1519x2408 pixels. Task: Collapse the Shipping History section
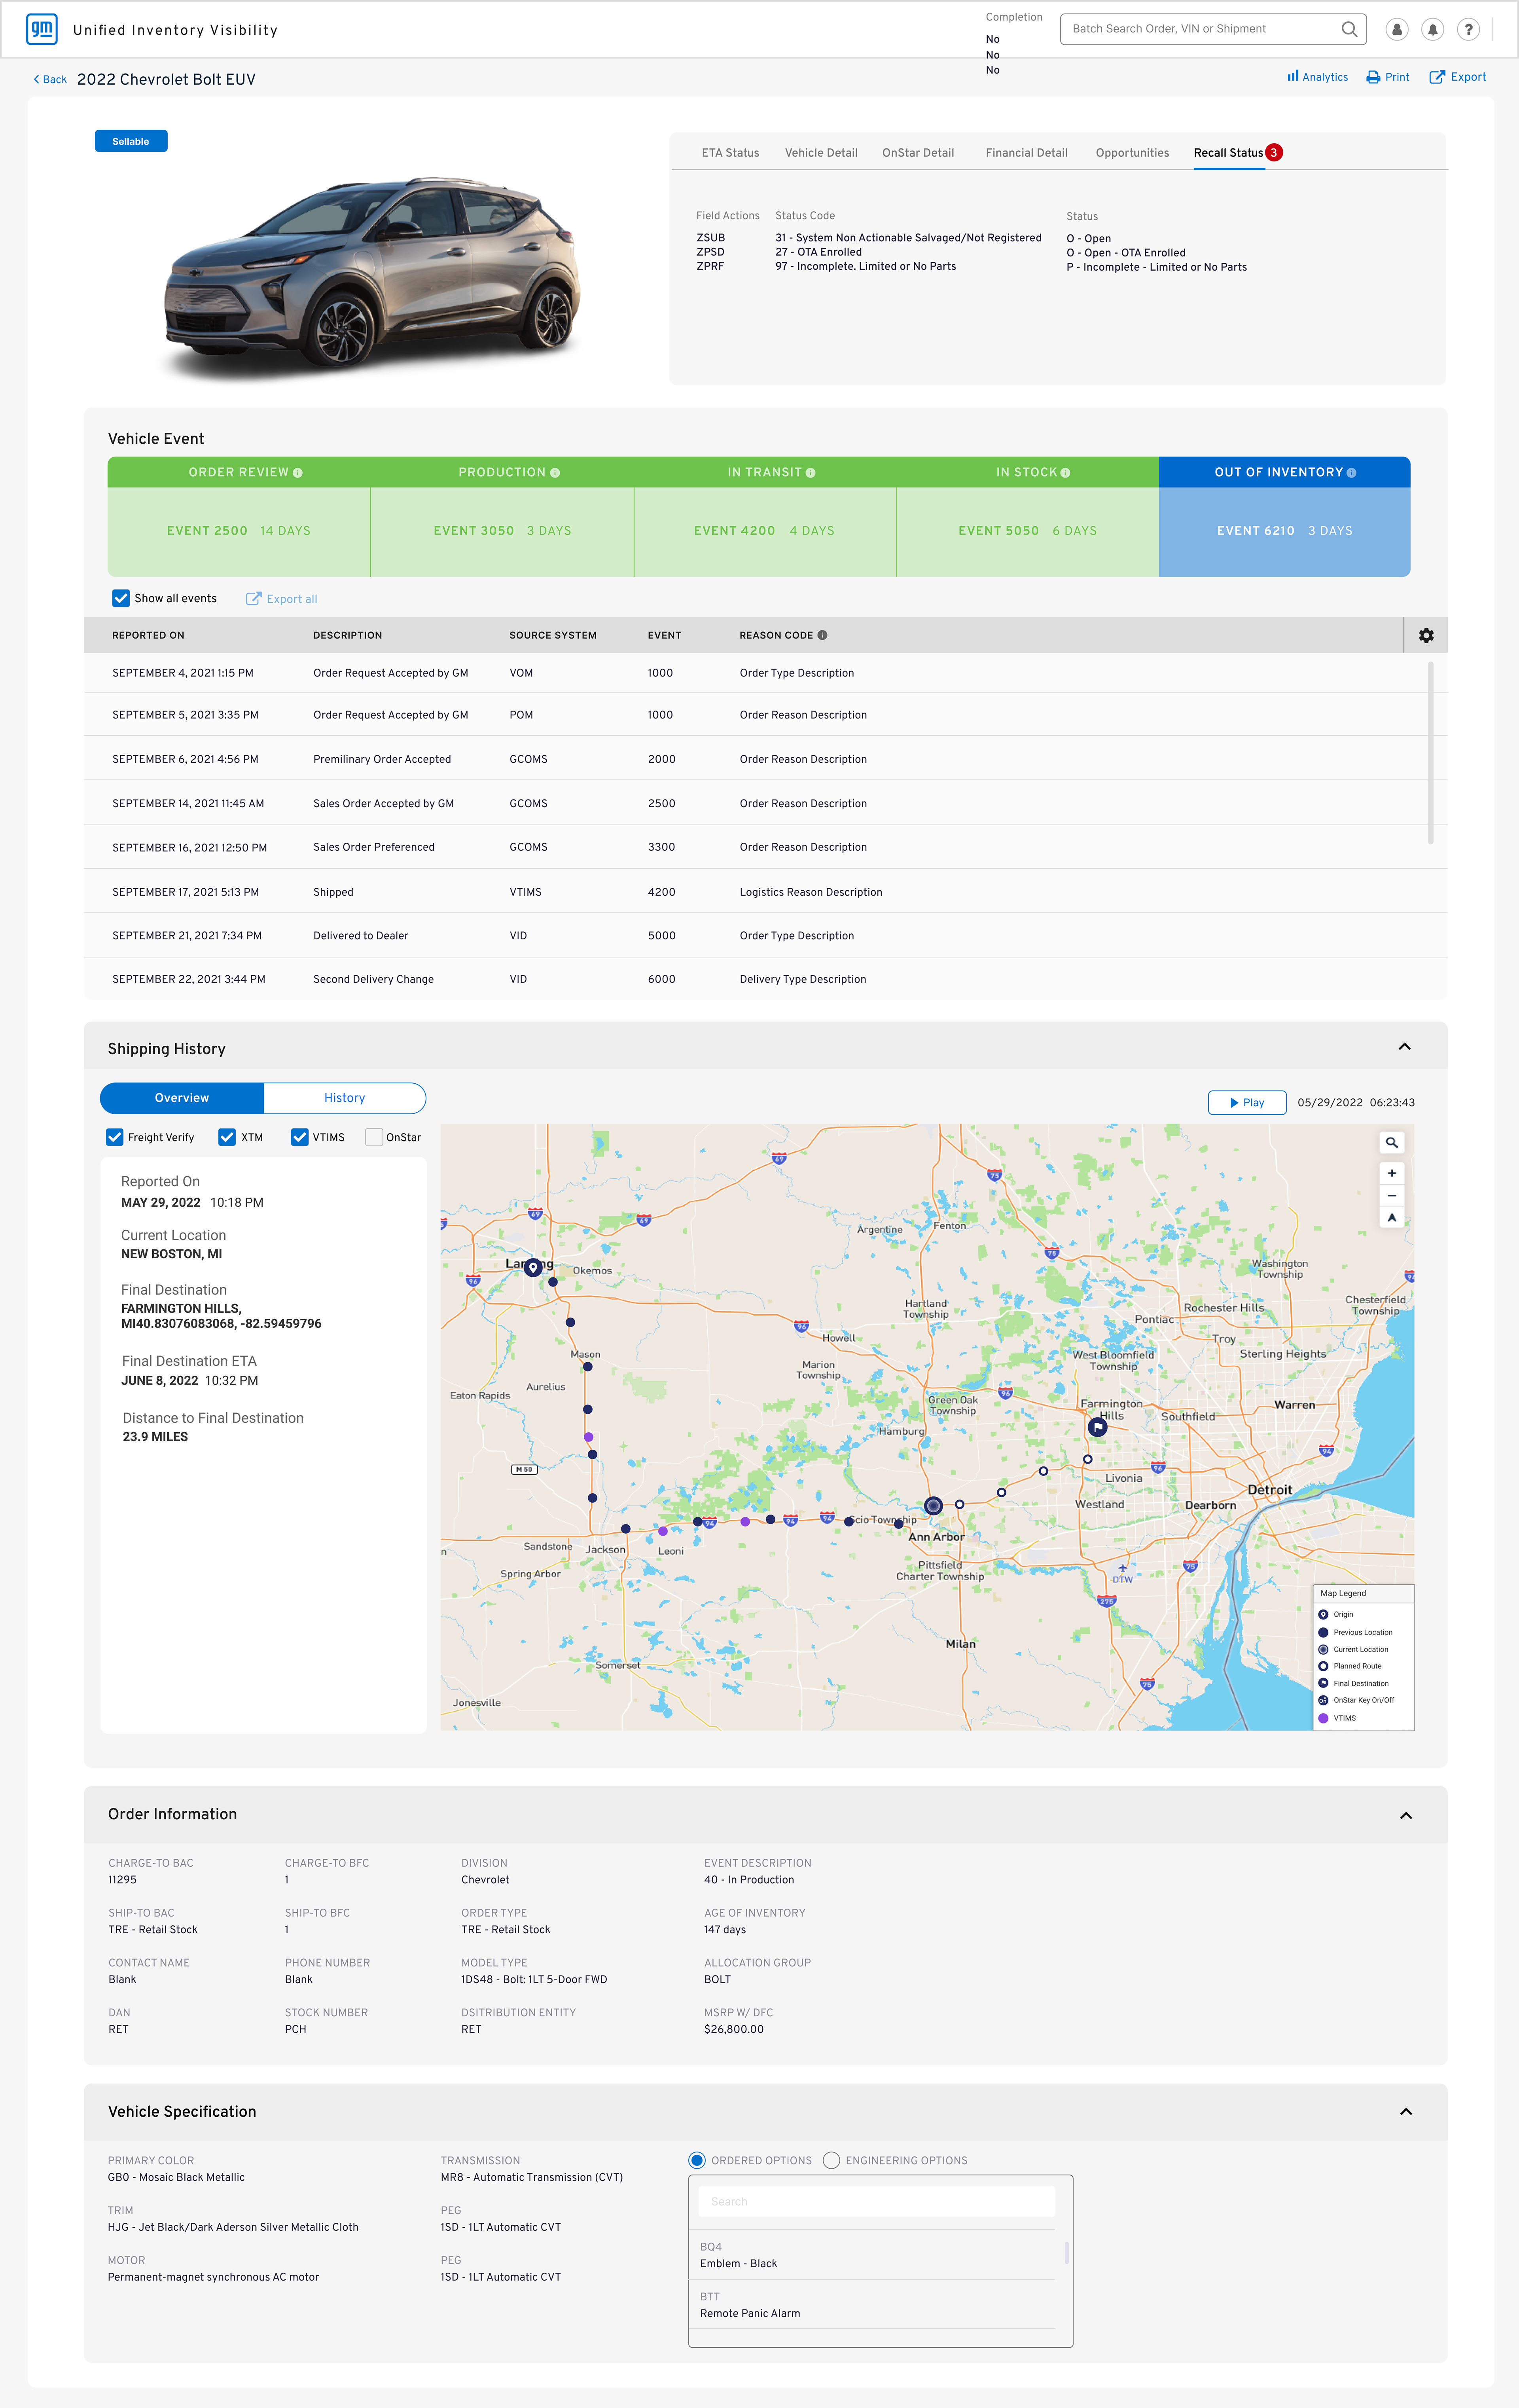point(1404,1047)
